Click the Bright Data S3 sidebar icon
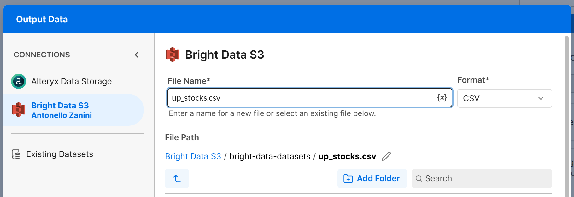The image size is (574, 197). pos(19,110)
